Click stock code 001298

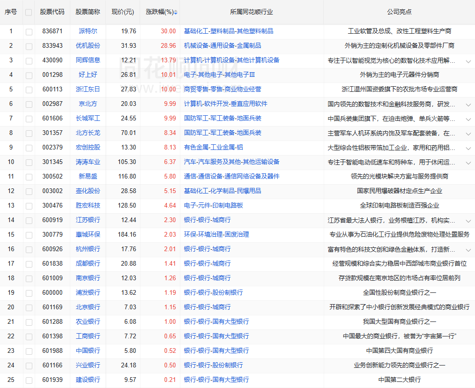click(52, 75)
